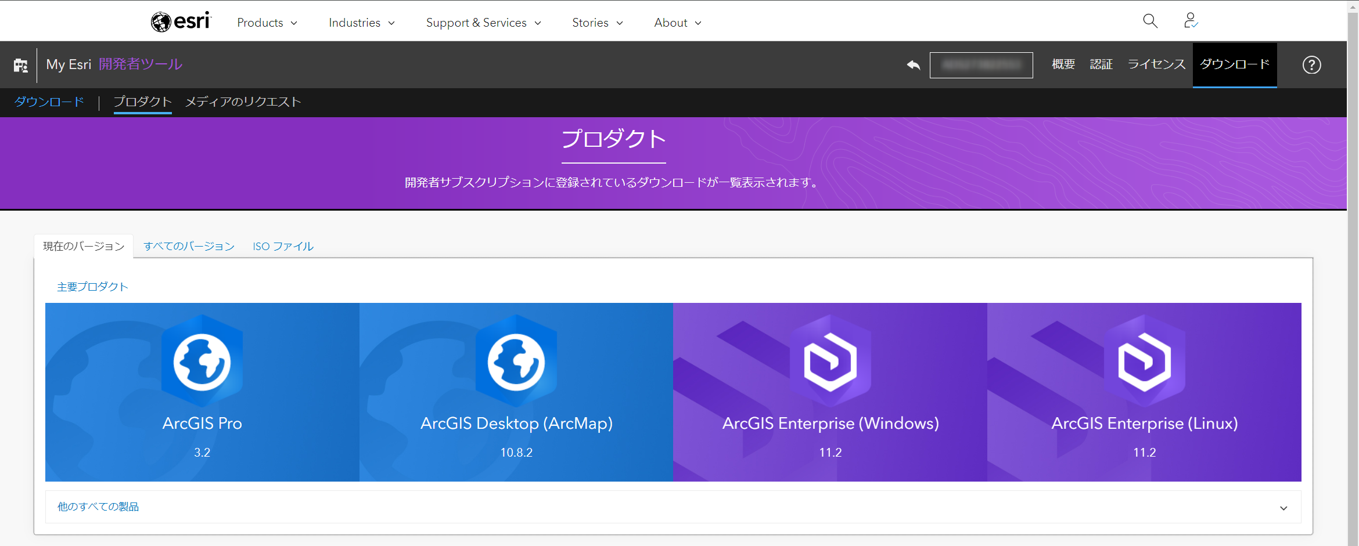The image size is (1359, 546).
Task: Click the blurred account selector field
Action: click(x=981, y=65)
